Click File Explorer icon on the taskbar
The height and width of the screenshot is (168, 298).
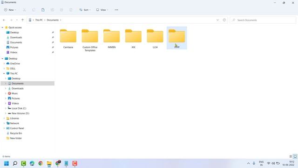(x=49, y=163)
